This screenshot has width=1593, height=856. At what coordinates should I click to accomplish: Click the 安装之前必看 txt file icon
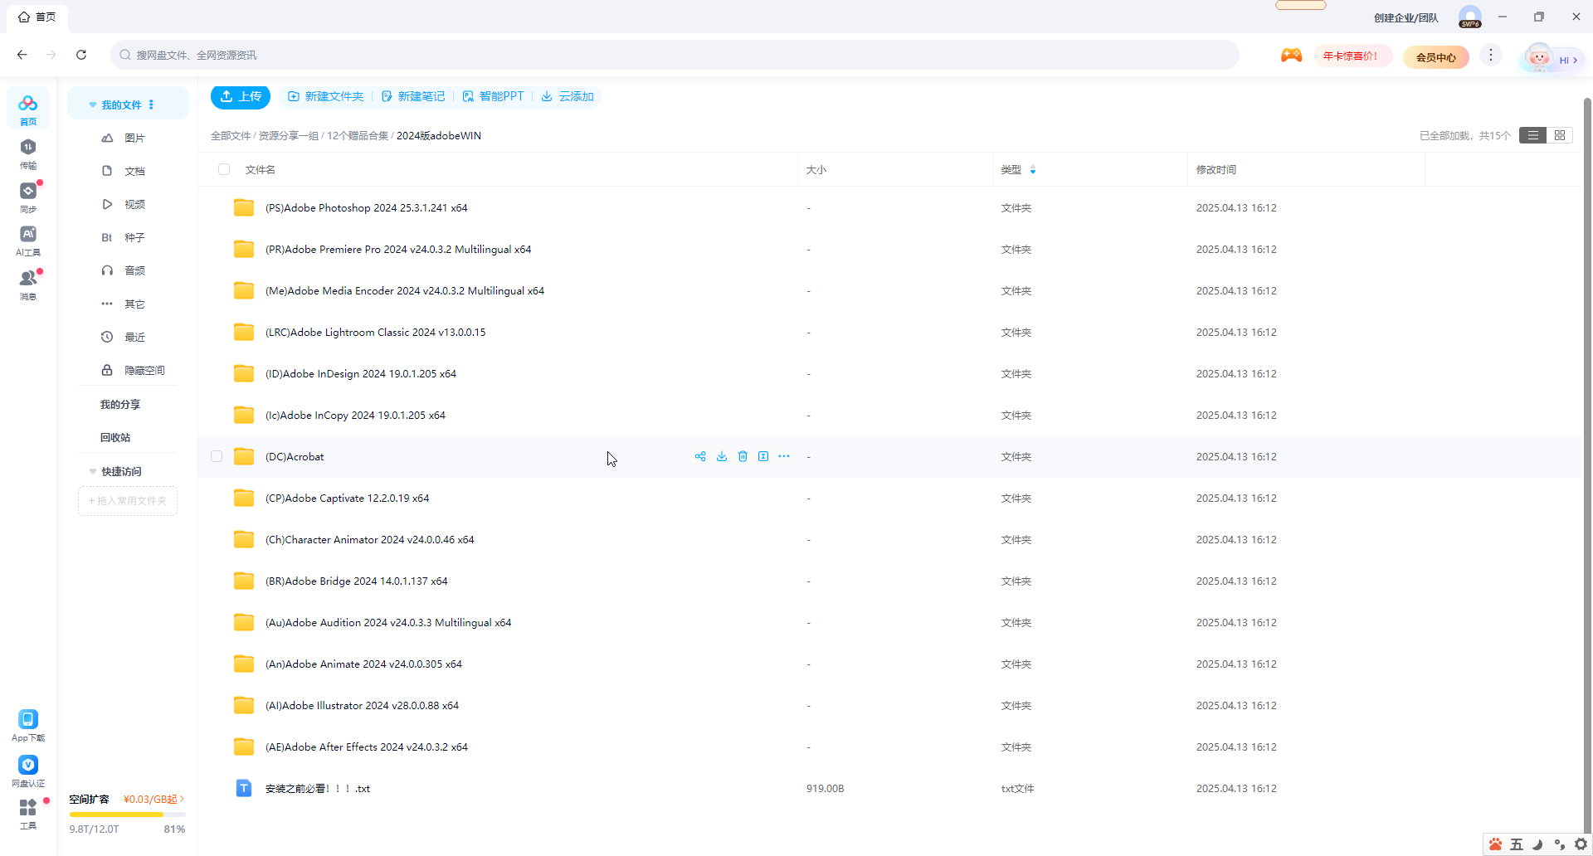pyautogui.click(x=244, y=788)
